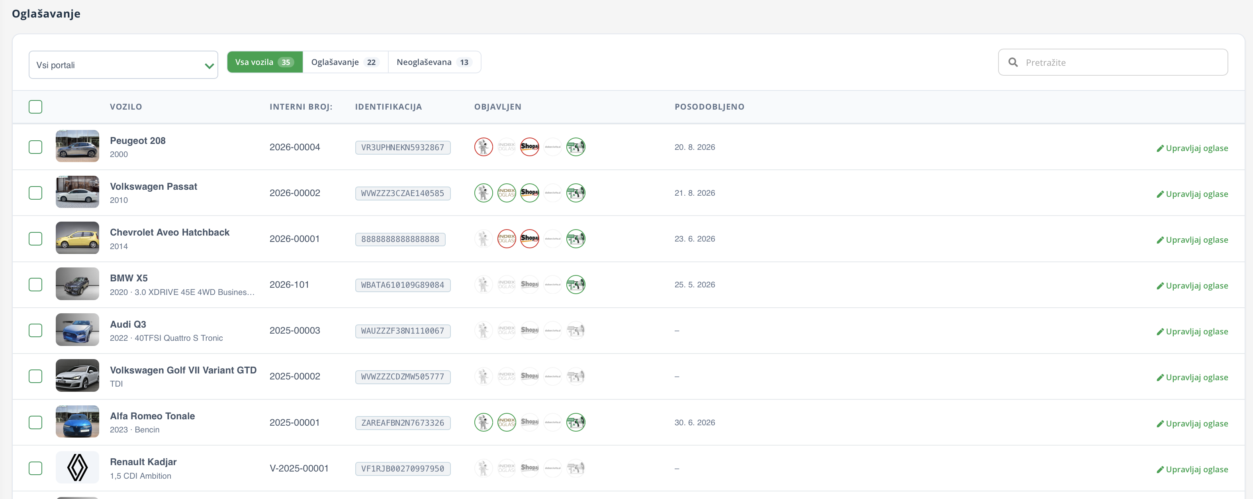The width and height of the screenshot is (1253, 499).
Task: Open Upravljaj oglase for BMW X5
Action: click(1192, 285)
